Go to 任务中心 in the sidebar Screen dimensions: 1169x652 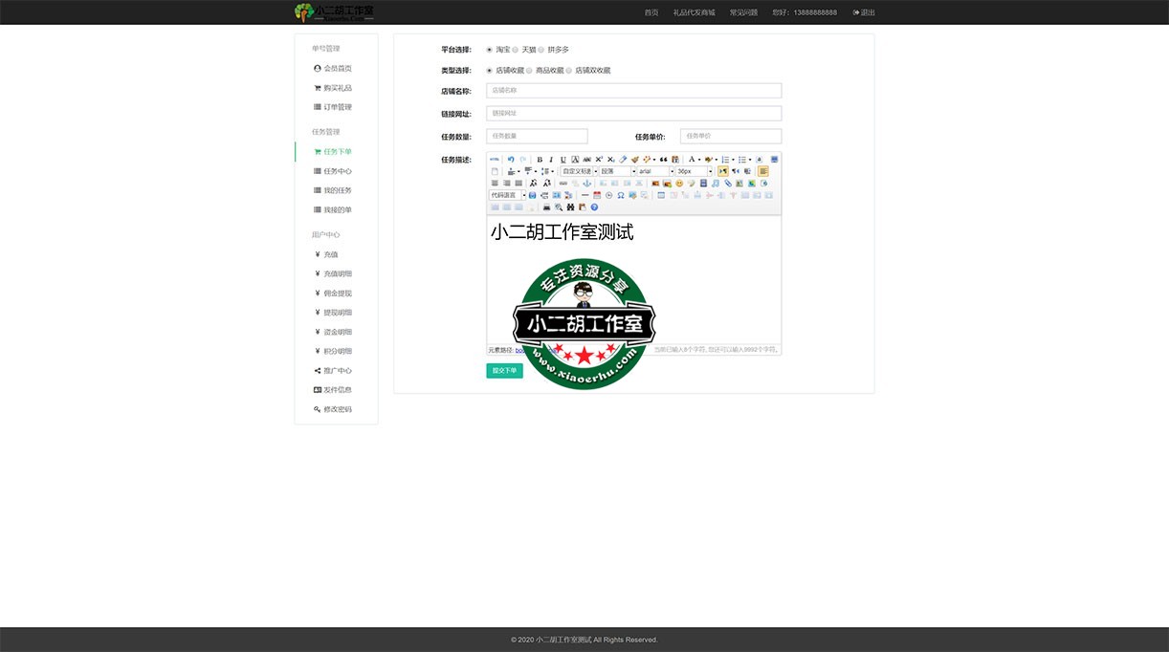(x=337, y=171)
